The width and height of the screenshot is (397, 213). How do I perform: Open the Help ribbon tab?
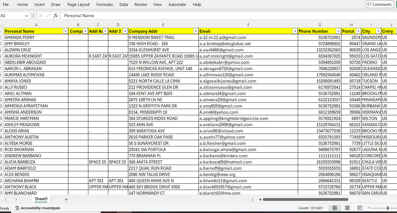tap(197, 4)
